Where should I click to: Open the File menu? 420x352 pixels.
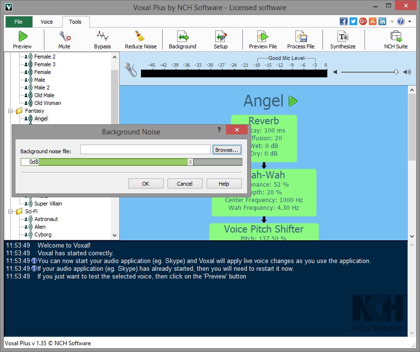click(19, 22)
